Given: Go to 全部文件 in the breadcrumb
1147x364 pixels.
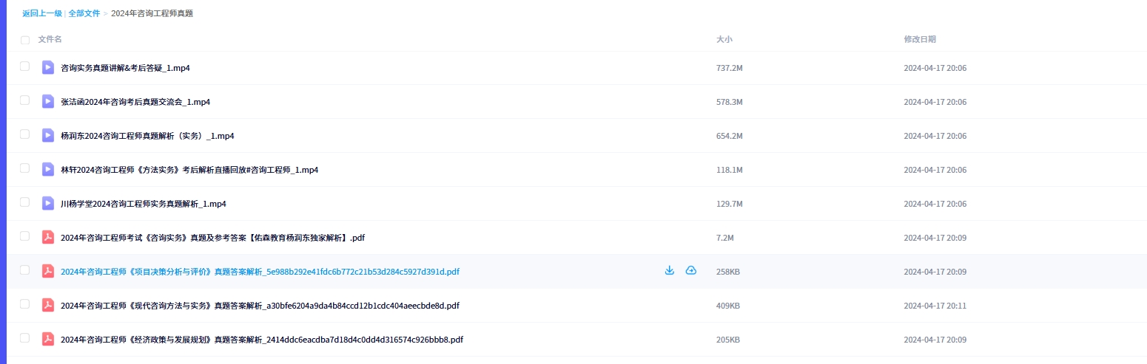Looking at the screenshot, I should coord(84,13).
